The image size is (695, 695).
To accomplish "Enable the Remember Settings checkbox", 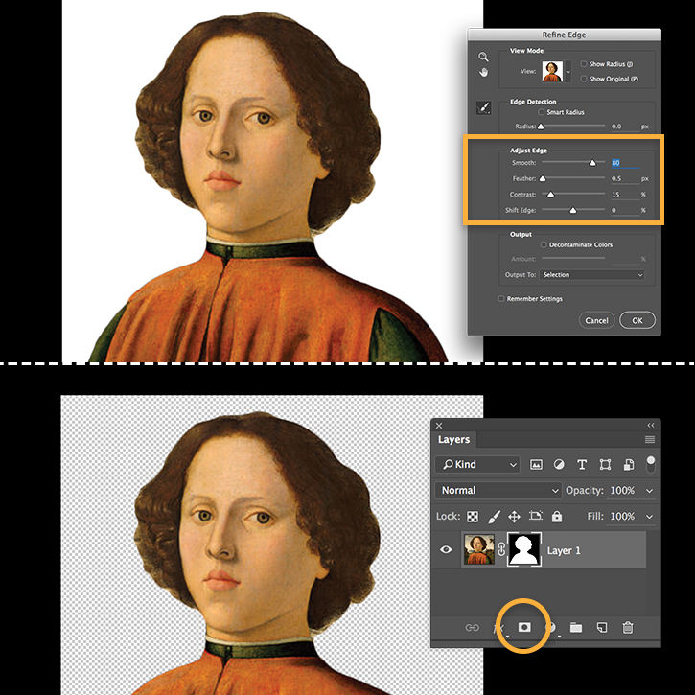I will coord(501,299).
